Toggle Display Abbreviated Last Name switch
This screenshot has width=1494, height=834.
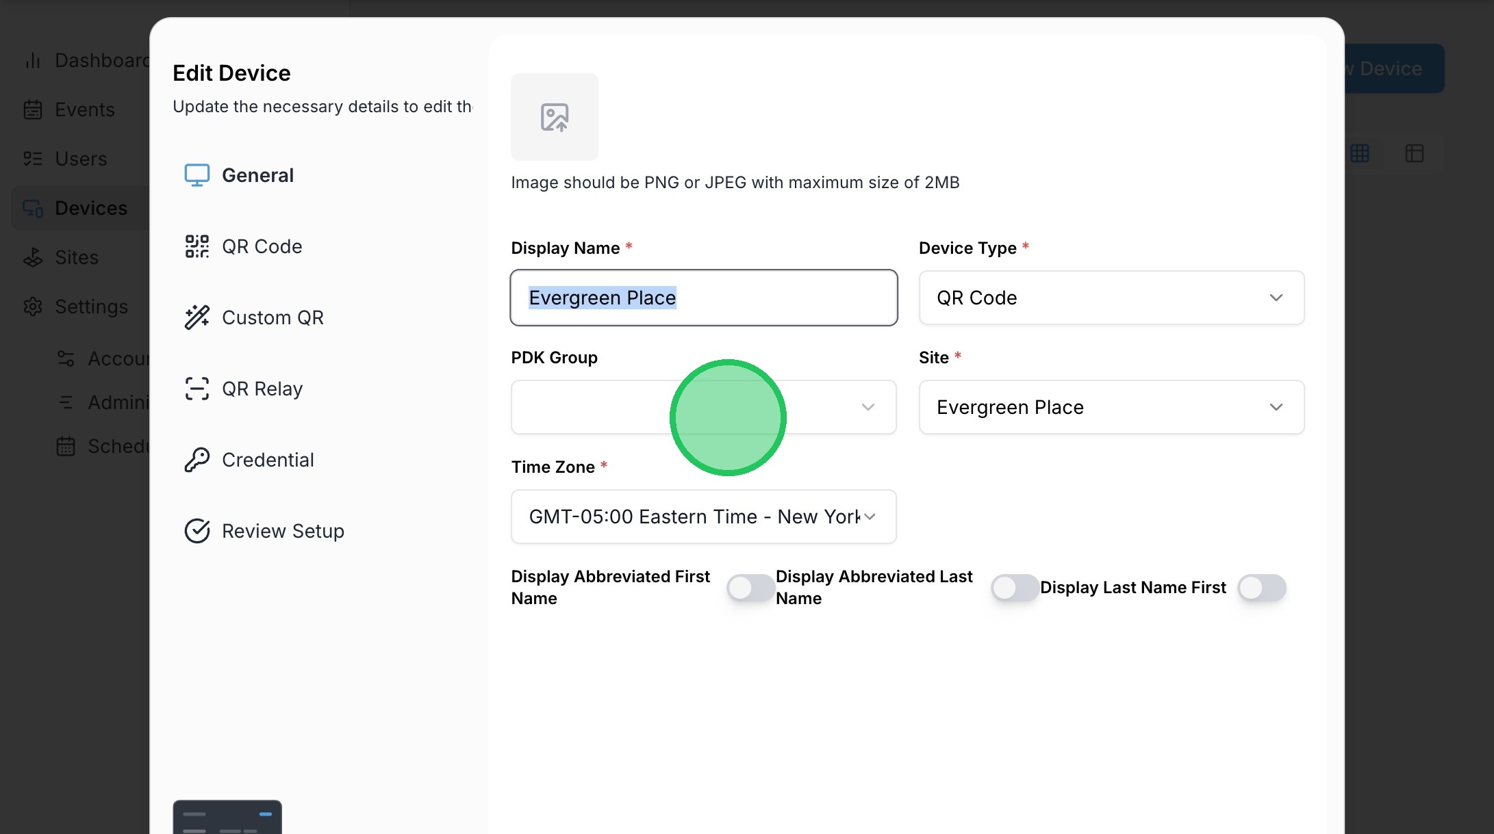point(1015,588)
